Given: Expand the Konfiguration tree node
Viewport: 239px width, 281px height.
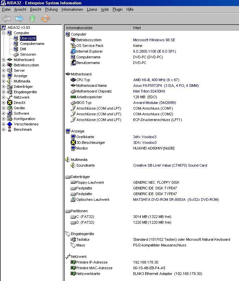Looking at the screenshot, I should 3,119.
